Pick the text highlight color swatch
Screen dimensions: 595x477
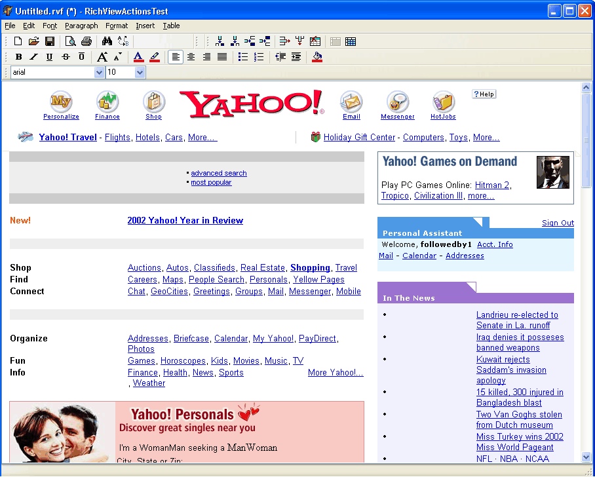tap(155, 57)
